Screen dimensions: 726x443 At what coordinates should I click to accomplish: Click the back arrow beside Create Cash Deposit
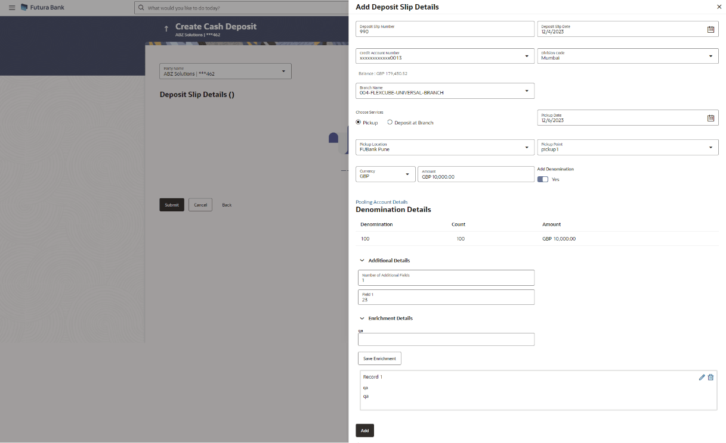coord(166,29)
